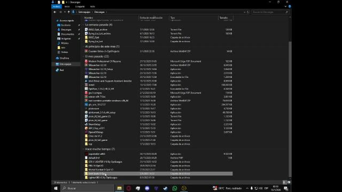This screenshot has width=342, height=192.
Task: Click Este equipo in the address bar
Action: pos(84,12)
